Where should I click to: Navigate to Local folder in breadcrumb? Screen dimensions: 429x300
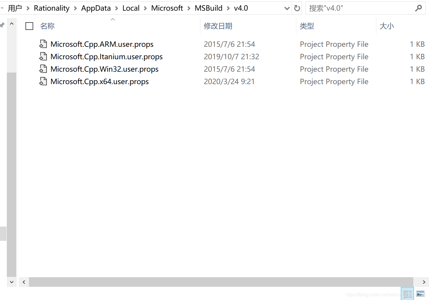(x=131, y=8)
